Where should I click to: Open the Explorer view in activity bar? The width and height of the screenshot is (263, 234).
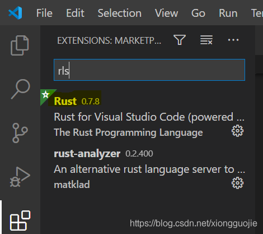point(20,45)
